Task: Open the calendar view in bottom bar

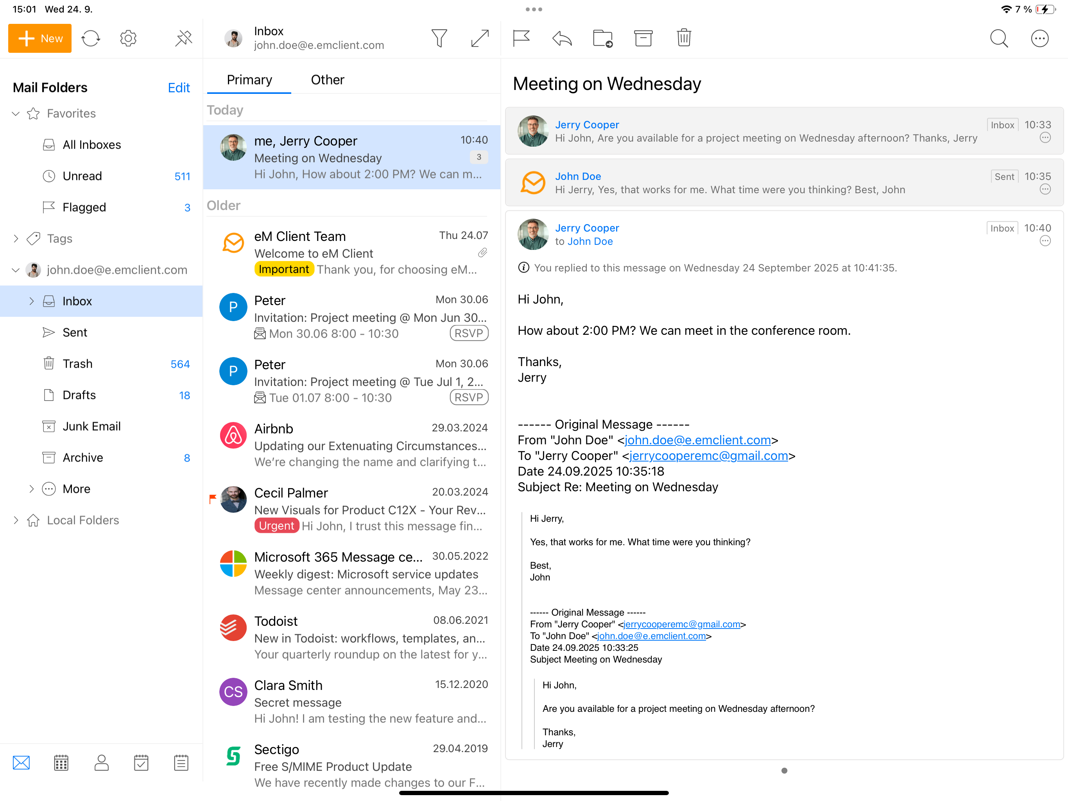Action: tap(61, 762)
